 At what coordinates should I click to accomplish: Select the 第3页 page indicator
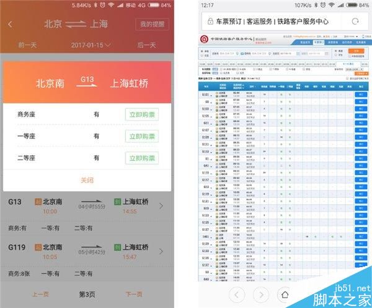coord(87,294)
